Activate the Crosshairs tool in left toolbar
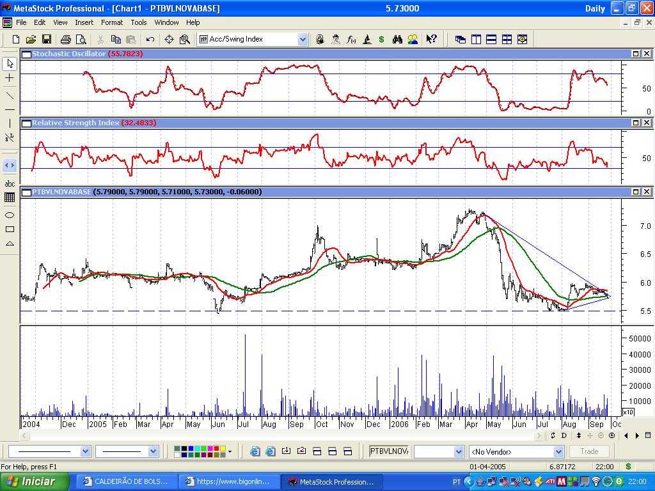The image size is (655, 491). (10, 78)
